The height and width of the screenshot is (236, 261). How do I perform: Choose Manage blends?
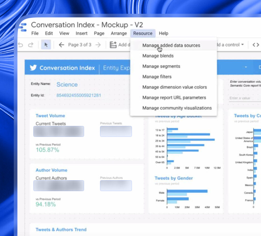click(174, 56)
